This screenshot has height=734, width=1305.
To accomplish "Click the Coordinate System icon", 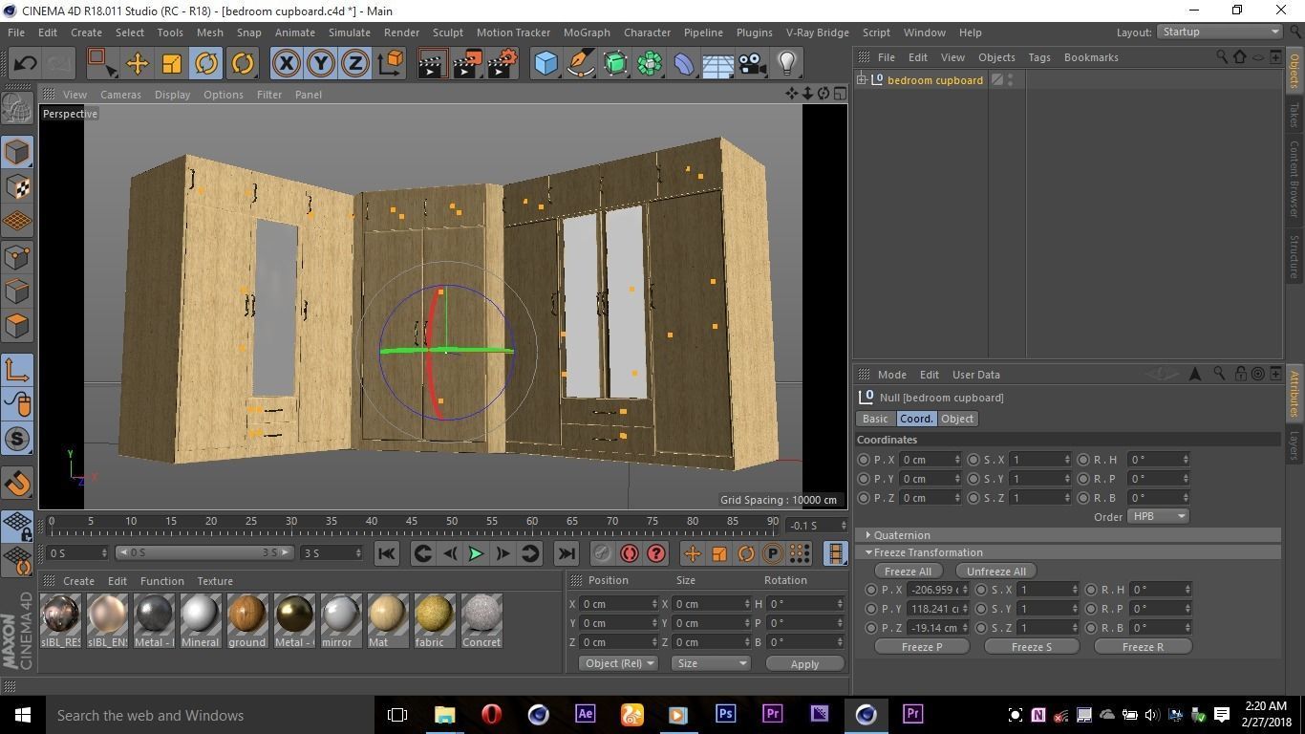I will point(390,64).
